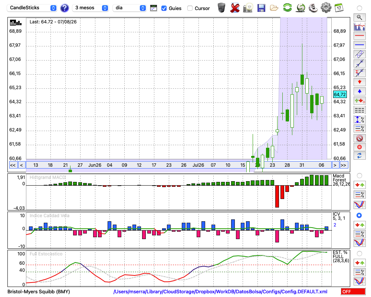This screenshot has width=371, height=297.
Task: Click the blue question mark help icon
Action: pyautogui.click(x=64, y=8)
